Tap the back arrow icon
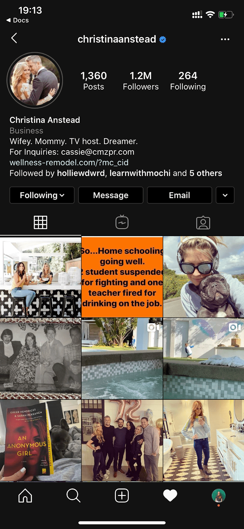244x529 pixels. [x=14, y=38]
